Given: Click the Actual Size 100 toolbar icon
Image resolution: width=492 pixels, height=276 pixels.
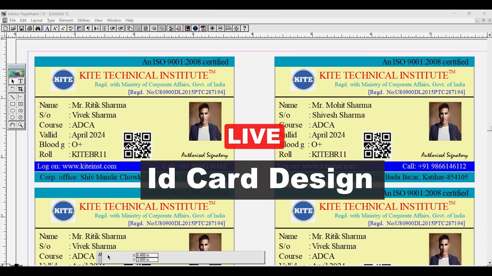Looking at the screenshot, I should click(x=228, y=28).
